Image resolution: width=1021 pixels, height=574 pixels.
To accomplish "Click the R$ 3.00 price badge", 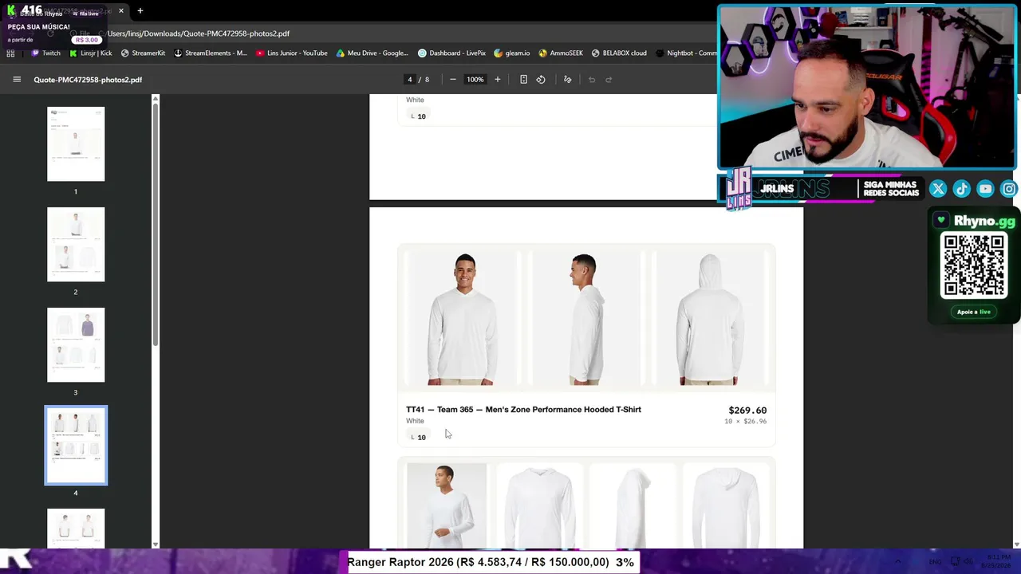I will (87, 40).
